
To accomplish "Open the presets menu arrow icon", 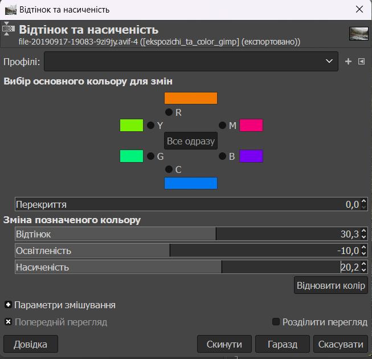I will 361,62.
